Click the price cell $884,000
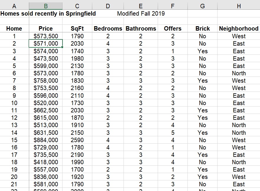 tap(46, 140)
